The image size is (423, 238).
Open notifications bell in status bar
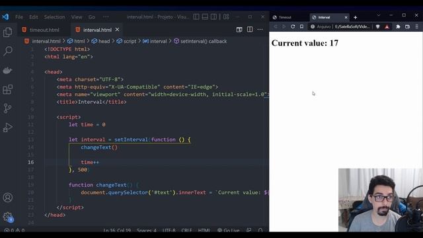(260, 230)
